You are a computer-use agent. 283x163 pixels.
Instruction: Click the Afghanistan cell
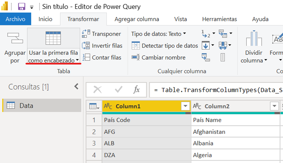click(235, 132)
